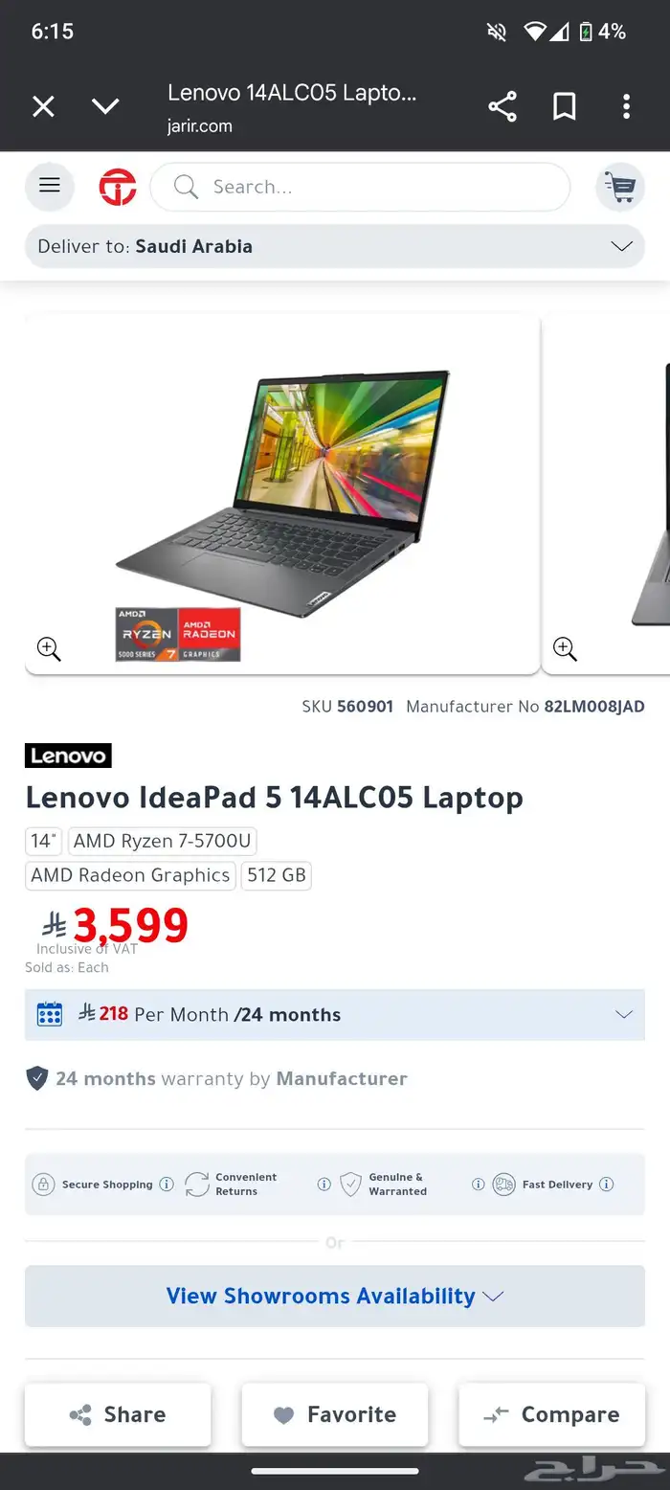Viewport: 670px width, 1490px height.
Task: Open View Showrooms Availability
Action: tap(335, 1296)
